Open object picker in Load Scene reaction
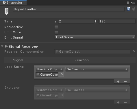Viewport: 137px width, 109px height. point(62,74)
